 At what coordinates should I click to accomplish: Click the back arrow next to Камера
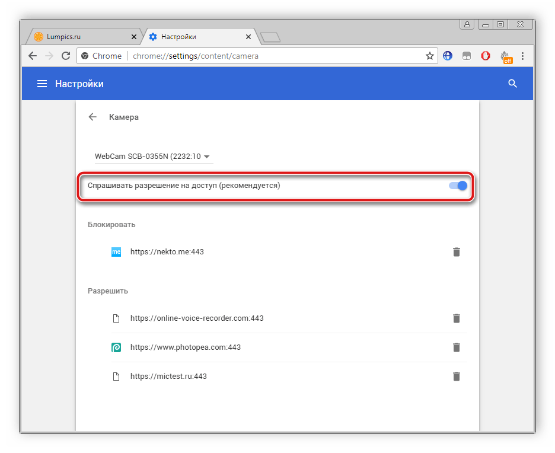(x=92, y=117)
